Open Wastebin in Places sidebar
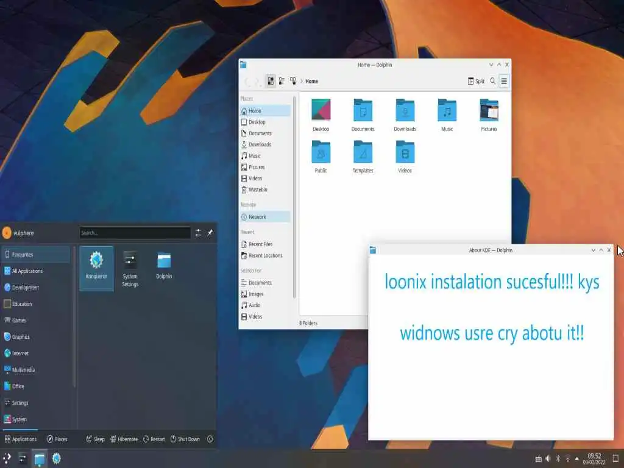 [x=266, y=190]
